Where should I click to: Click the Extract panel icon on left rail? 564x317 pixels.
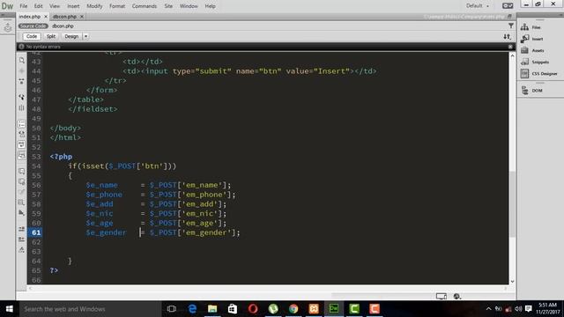tap(8, 27)
